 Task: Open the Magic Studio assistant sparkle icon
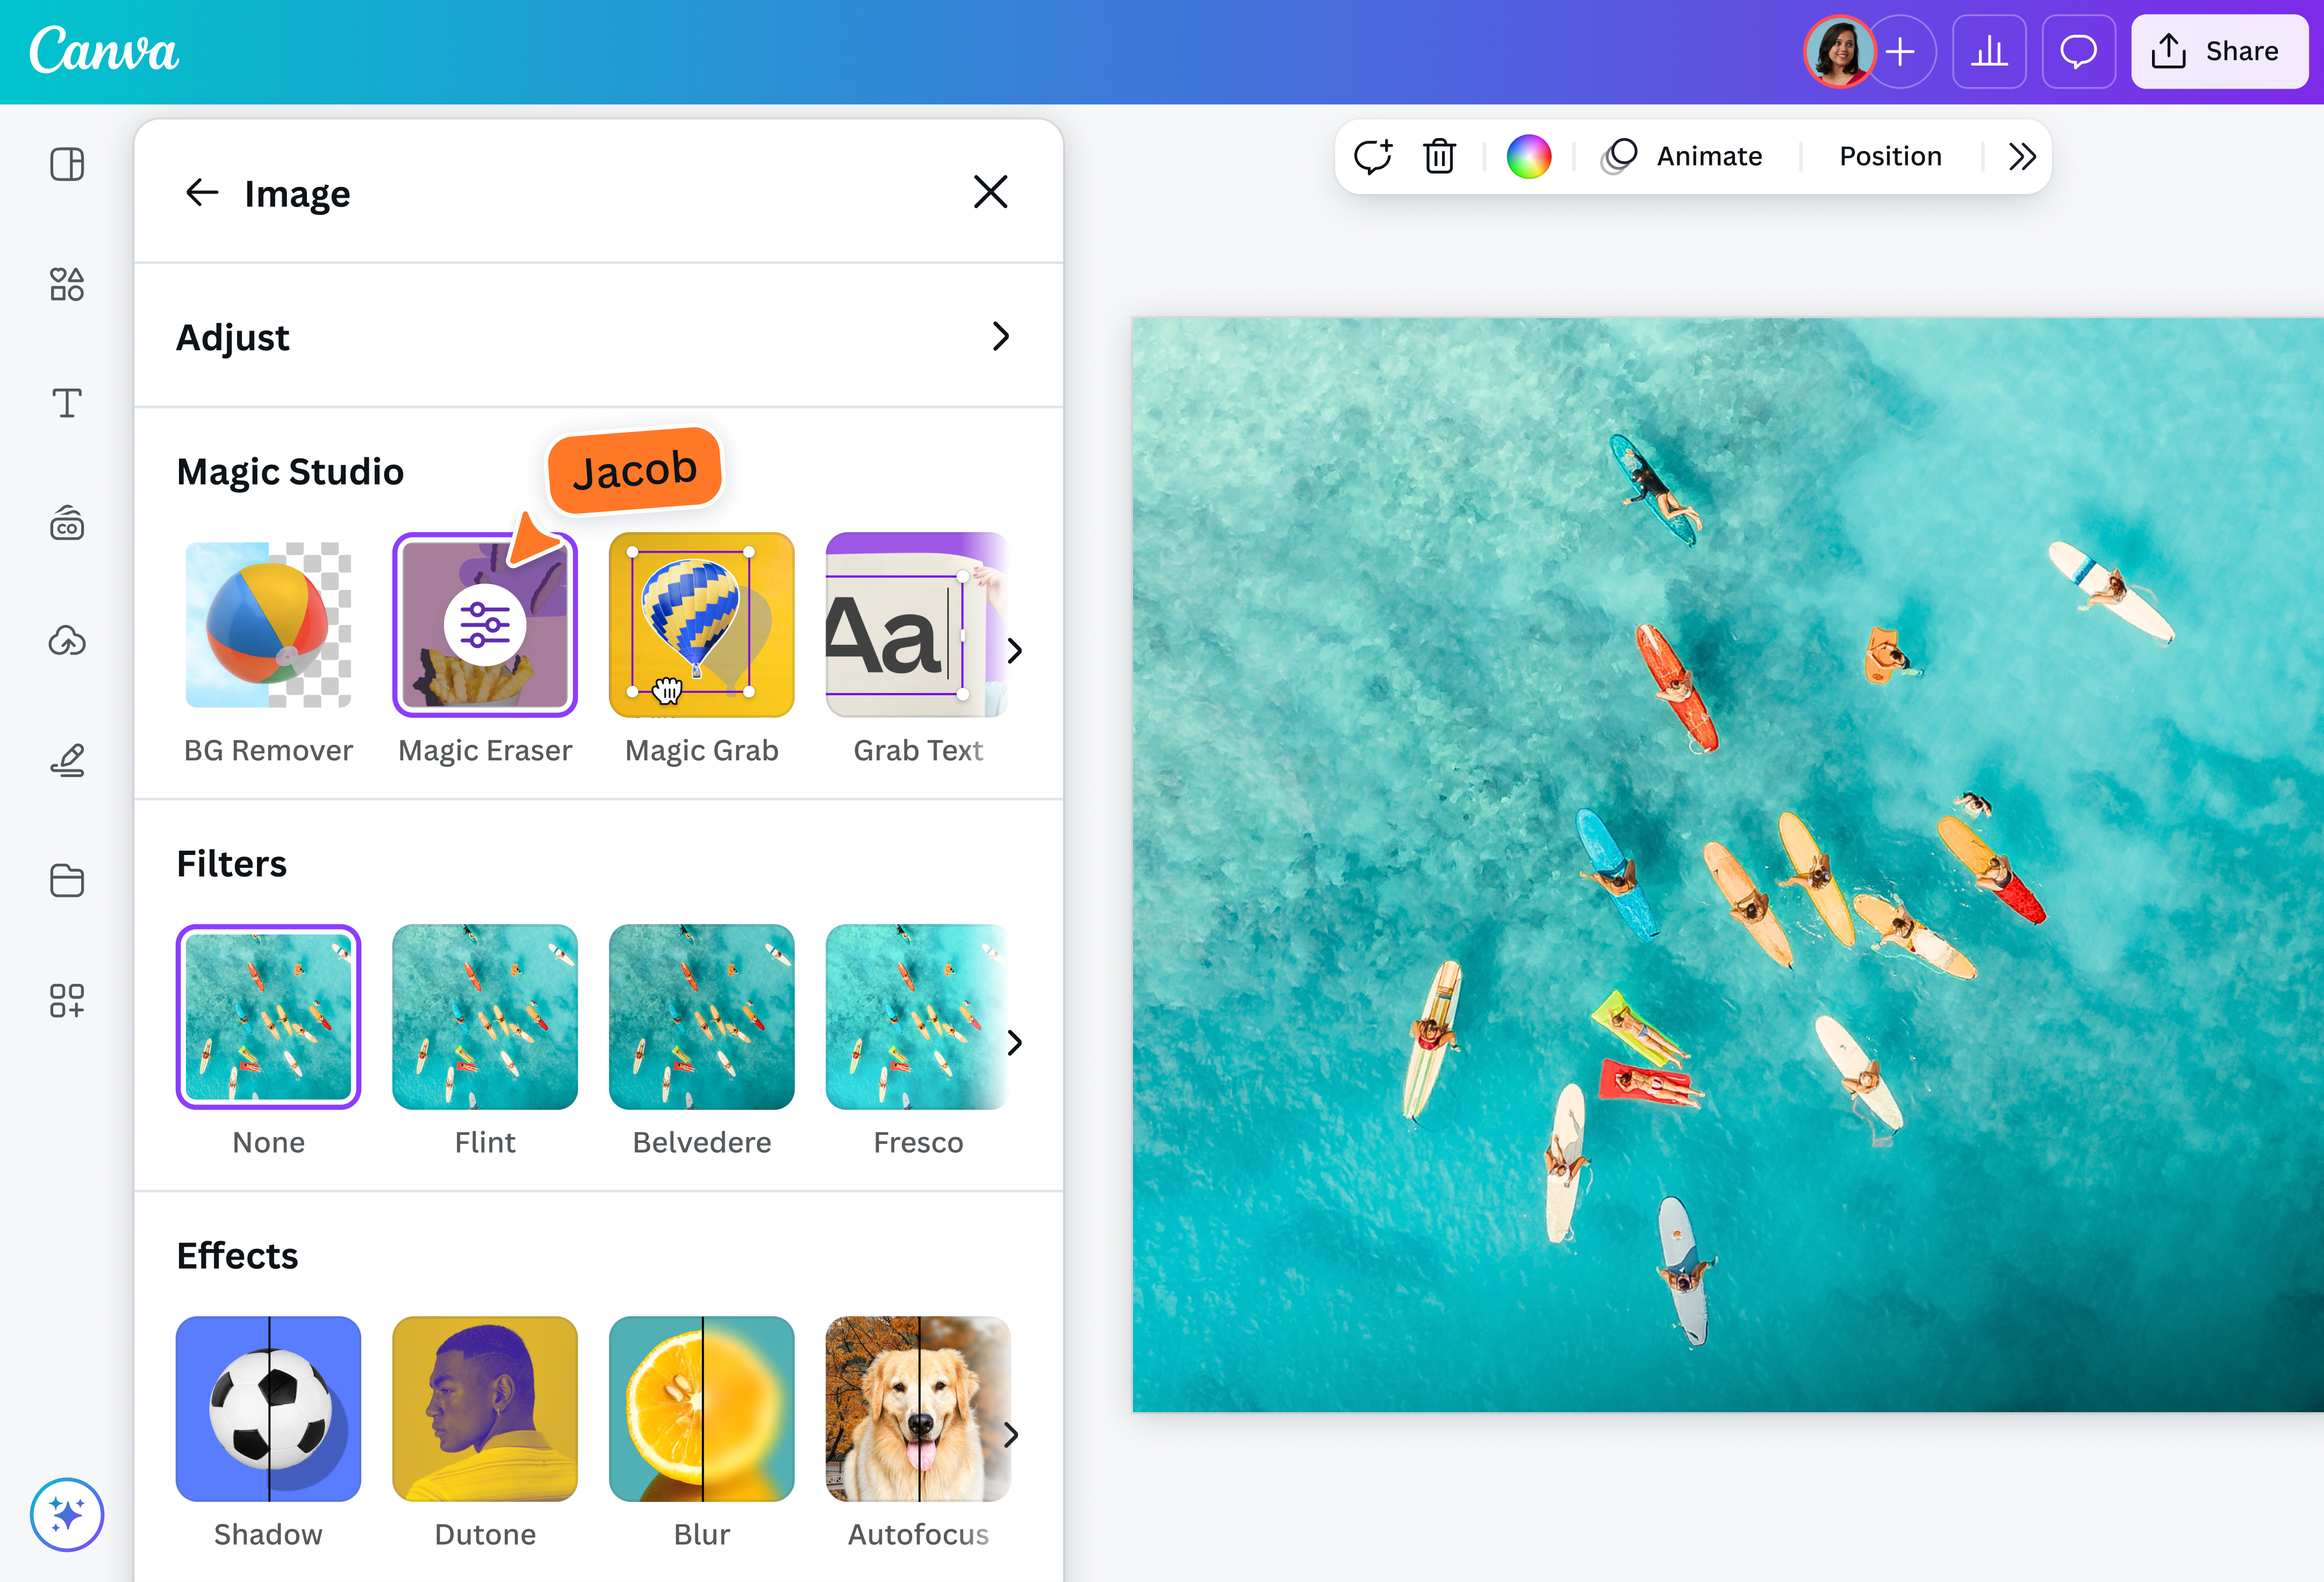[66, 1514]
